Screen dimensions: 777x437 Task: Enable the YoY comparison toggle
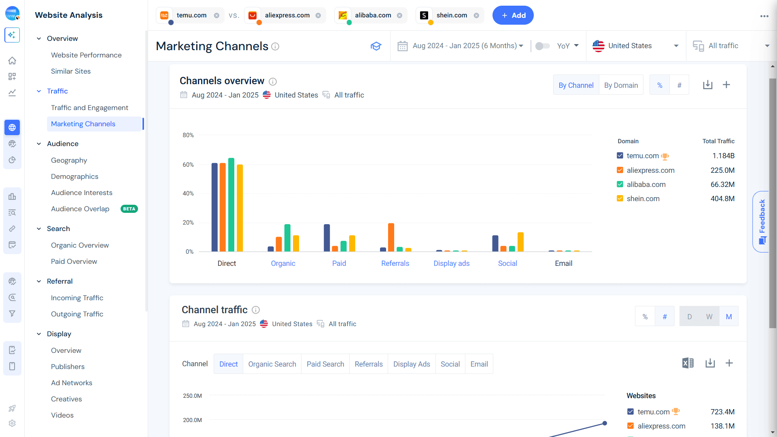[542, 46]
